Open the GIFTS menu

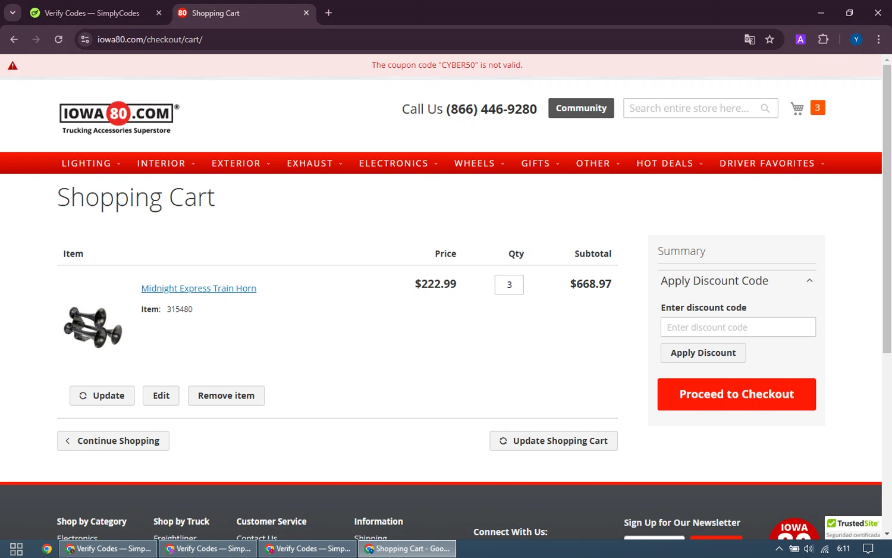(541, 163)
